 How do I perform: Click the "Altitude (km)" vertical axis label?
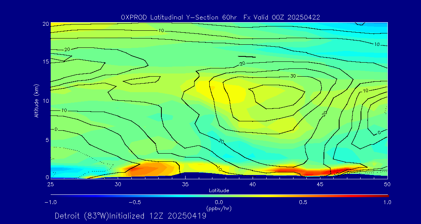tap(36, 100)
